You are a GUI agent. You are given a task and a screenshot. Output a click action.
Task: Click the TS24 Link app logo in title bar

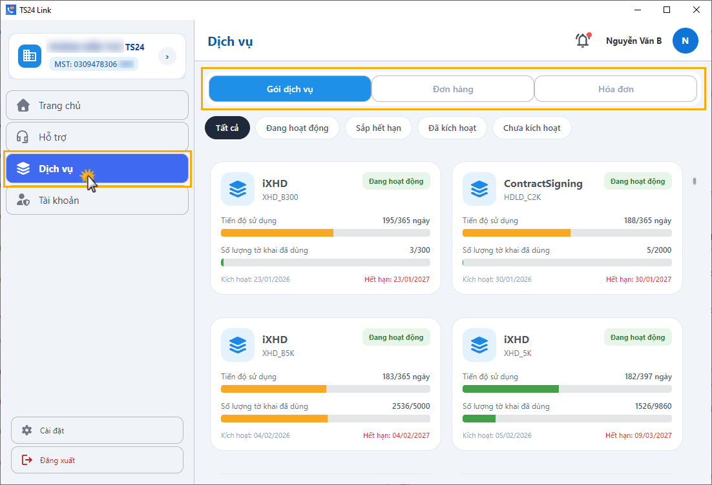tap(11, 10)
